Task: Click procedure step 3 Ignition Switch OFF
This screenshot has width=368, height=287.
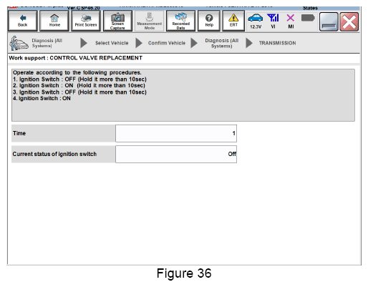Action: (x=79, y=92)
